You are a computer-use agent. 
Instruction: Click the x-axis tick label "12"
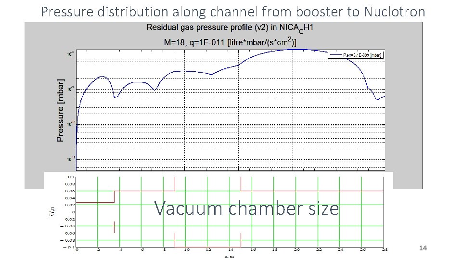[208, 250]
